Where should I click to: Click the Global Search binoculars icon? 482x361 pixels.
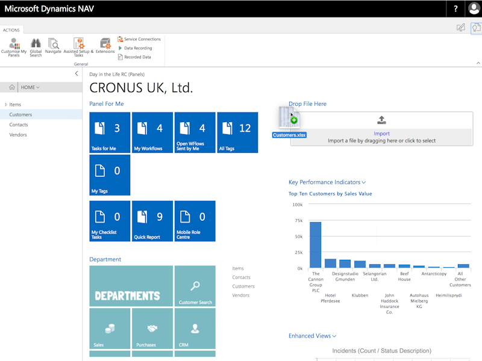pyautogui.click(x=36, y=43)
